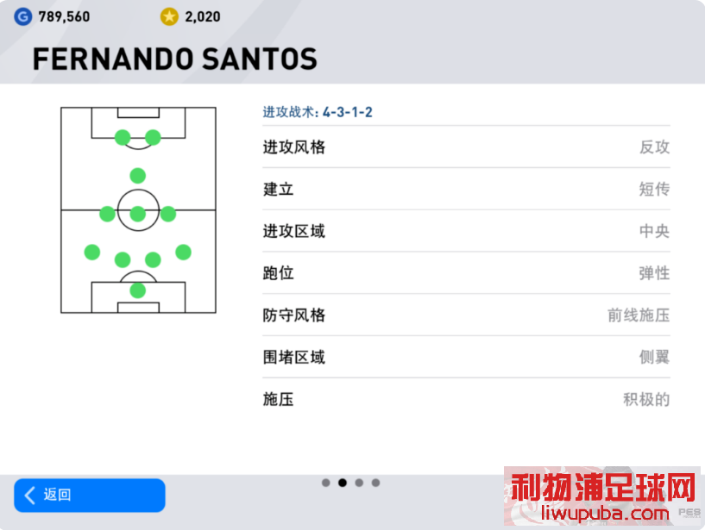Viewport: 705px width, 530px height.
Task: Click the blue 返回 button
Action: coord(90,495)
